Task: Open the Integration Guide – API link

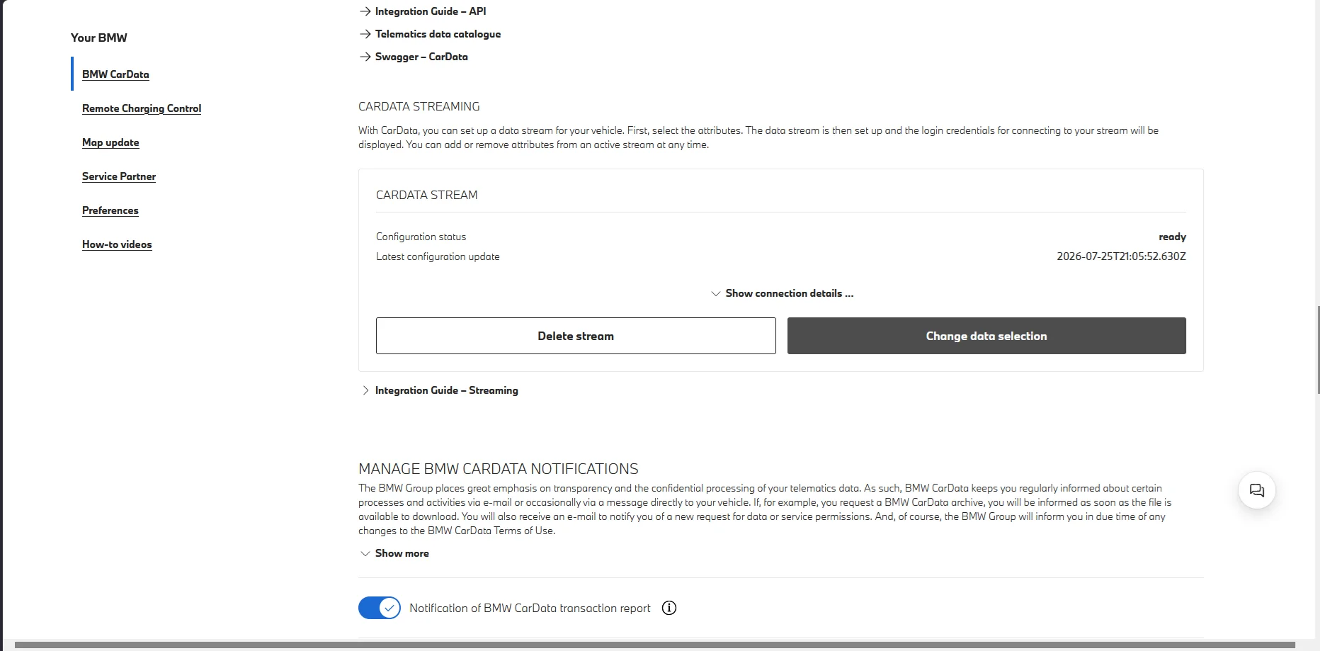Action: click(423, 11)
